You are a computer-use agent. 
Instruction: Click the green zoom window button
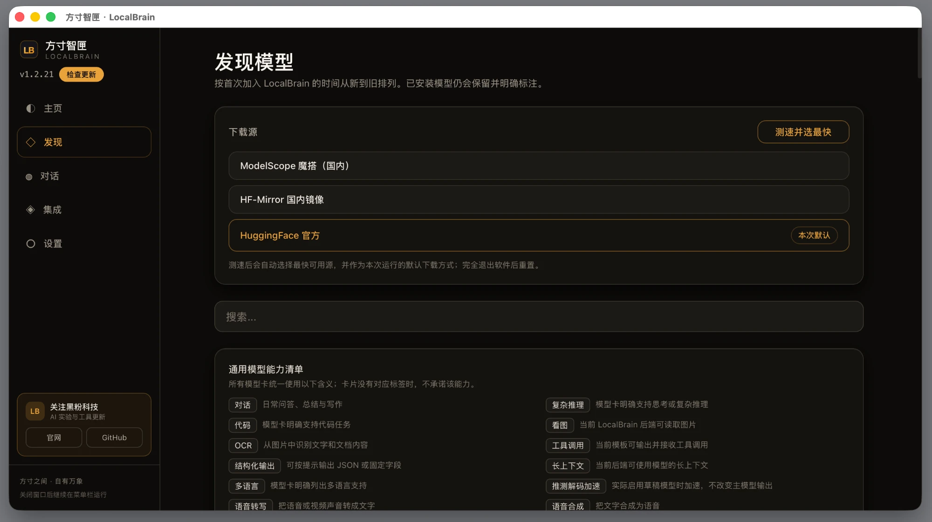(51, 17)
